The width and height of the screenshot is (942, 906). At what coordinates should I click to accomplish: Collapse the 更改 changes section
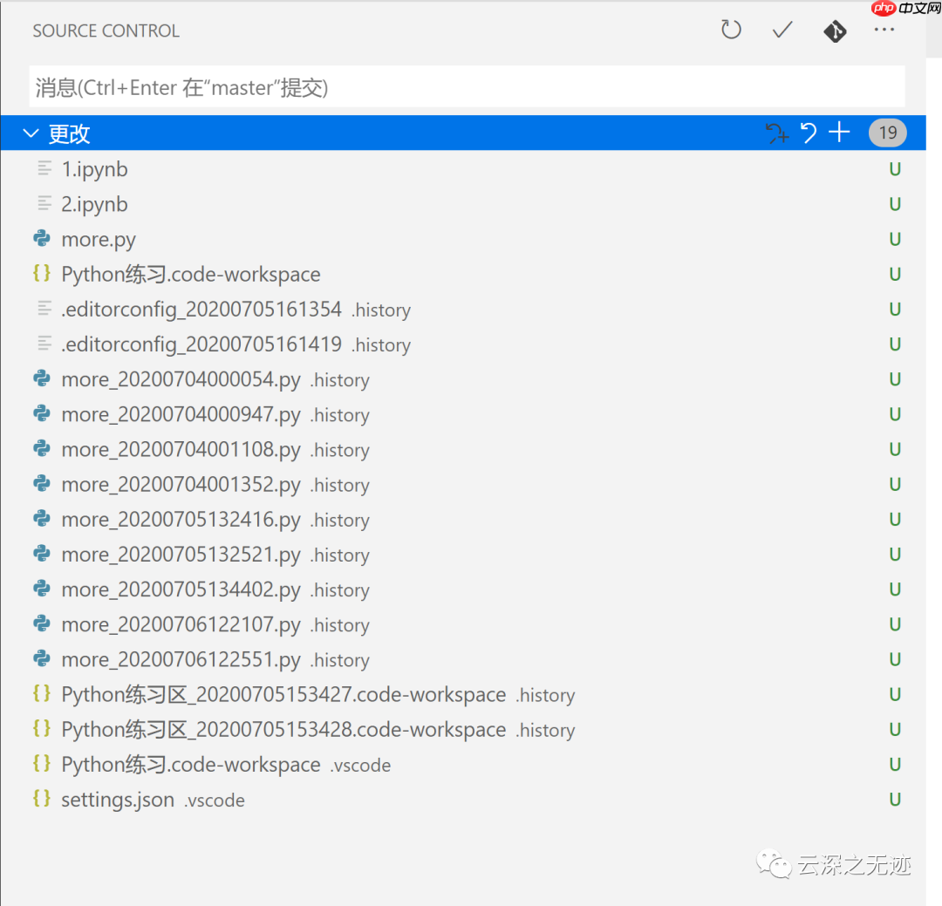pos(31,133)
